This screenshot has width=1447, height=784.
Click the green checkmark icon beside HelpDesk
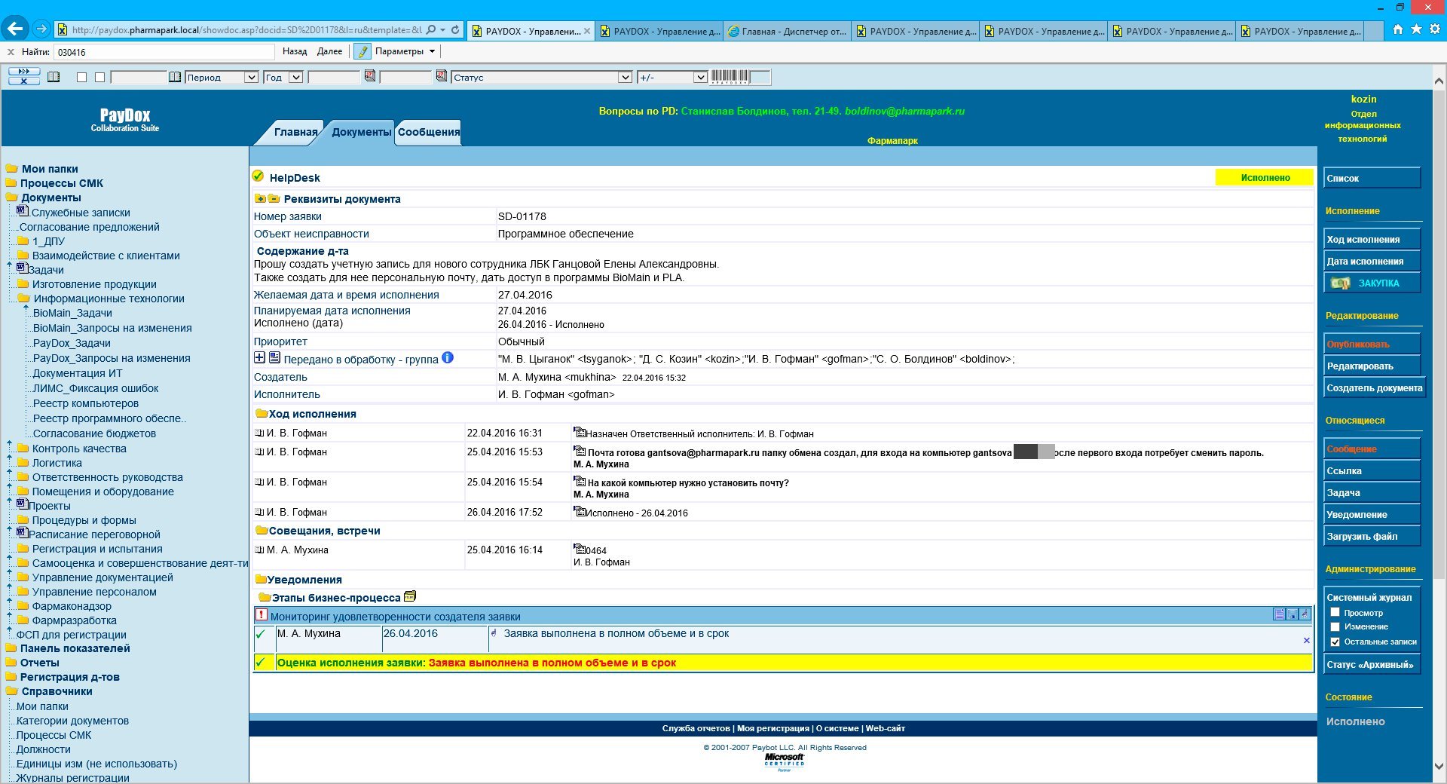[258, 176]
